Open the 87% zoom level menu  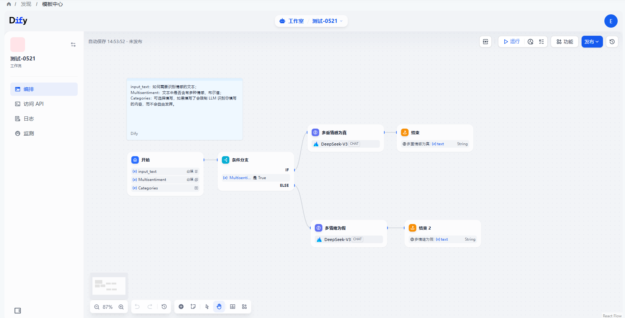point(108,307)
